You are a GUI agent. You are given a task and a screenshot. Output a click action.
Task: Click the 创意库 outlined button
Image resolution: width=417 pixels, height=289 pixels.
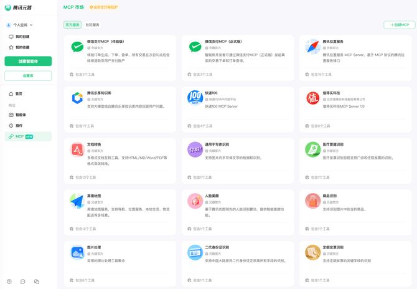[28, 76]
